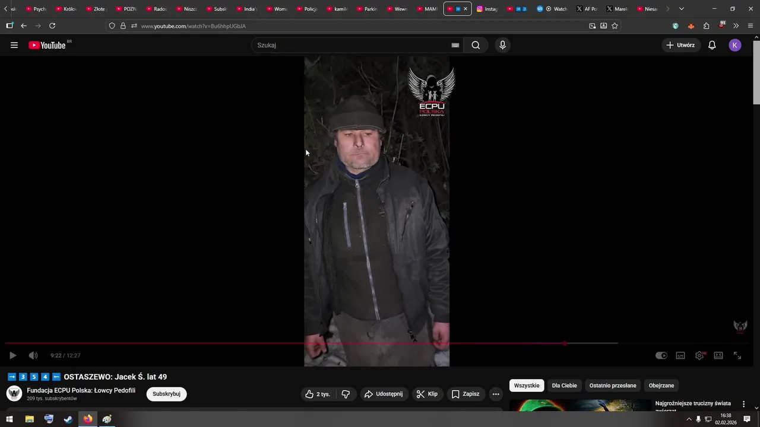Open Fundacja ECPU Polska channel link
The height and width of the screenshot is (427, 760).
(81, 390)
